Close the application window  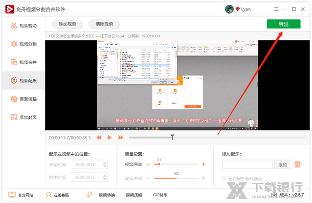303,9
